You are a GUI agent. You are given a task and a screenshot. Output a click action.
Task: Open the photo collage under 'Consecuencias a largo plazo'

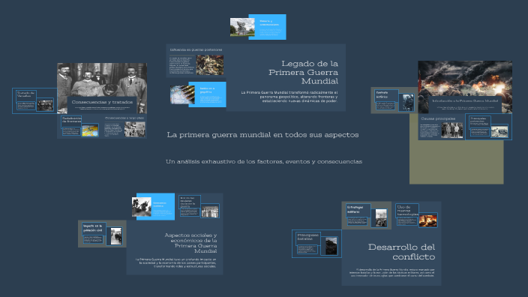(x=135, y=129)
